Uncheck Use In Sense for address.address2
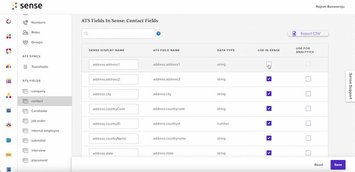Screen dimensions: 355x172 coord(269,79)
